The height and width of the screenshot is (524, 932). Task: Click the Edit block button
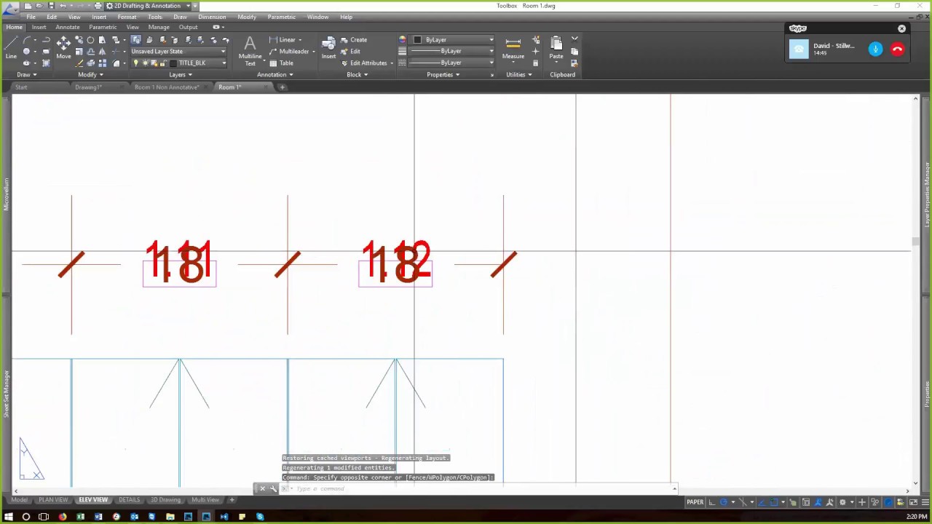pos(350,52)
